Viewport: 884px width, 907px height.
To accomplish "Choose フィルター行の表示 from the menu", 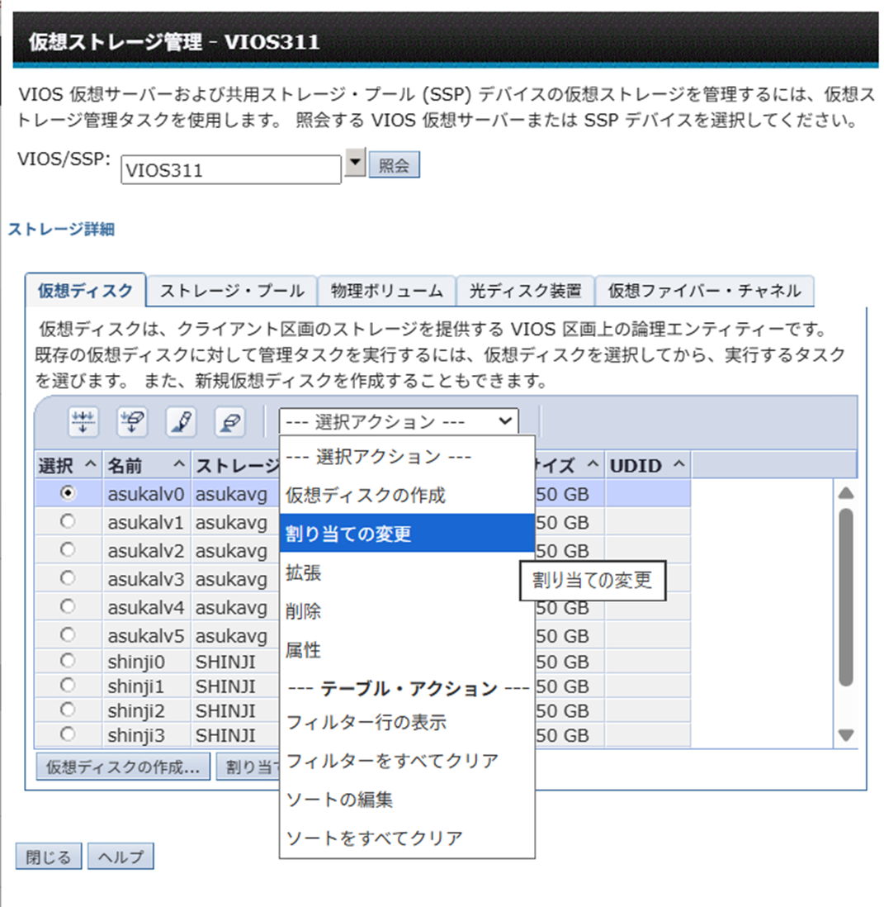I will [x=406, y=722].
